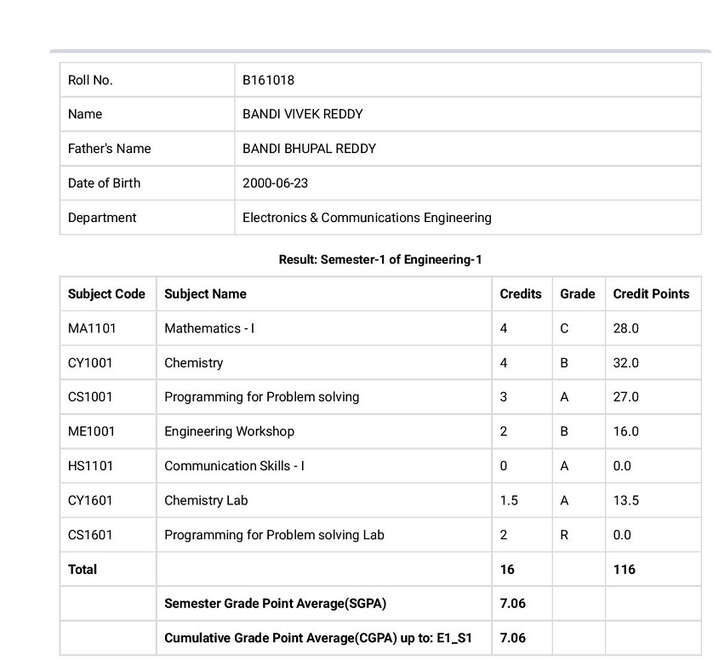
Task: Click Programming for Problem solving in CS1001 row
Action: (x=262, y=397)
